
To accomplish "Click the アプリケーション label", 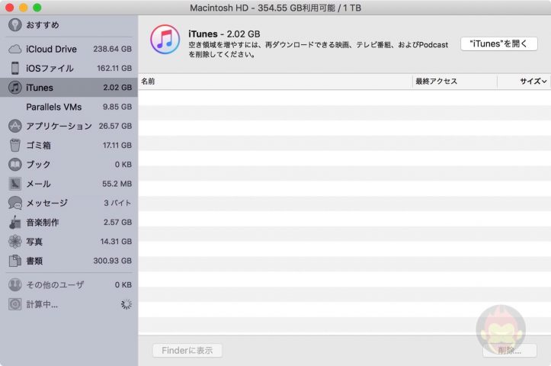I will [x=59, y=126].
